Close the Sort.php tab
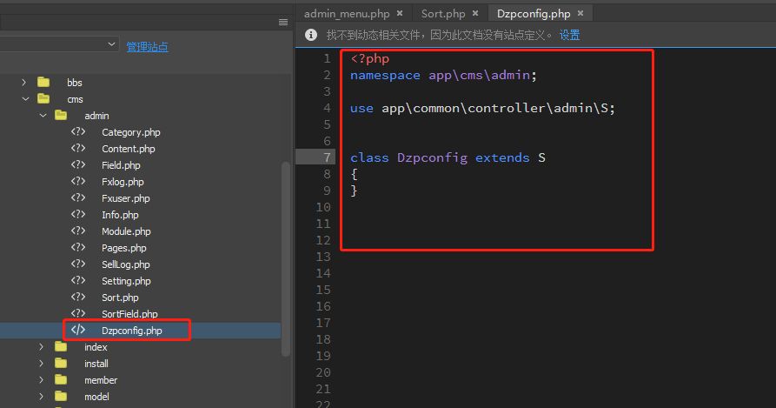This screenshot has height=408, width=776. (474, 13)
